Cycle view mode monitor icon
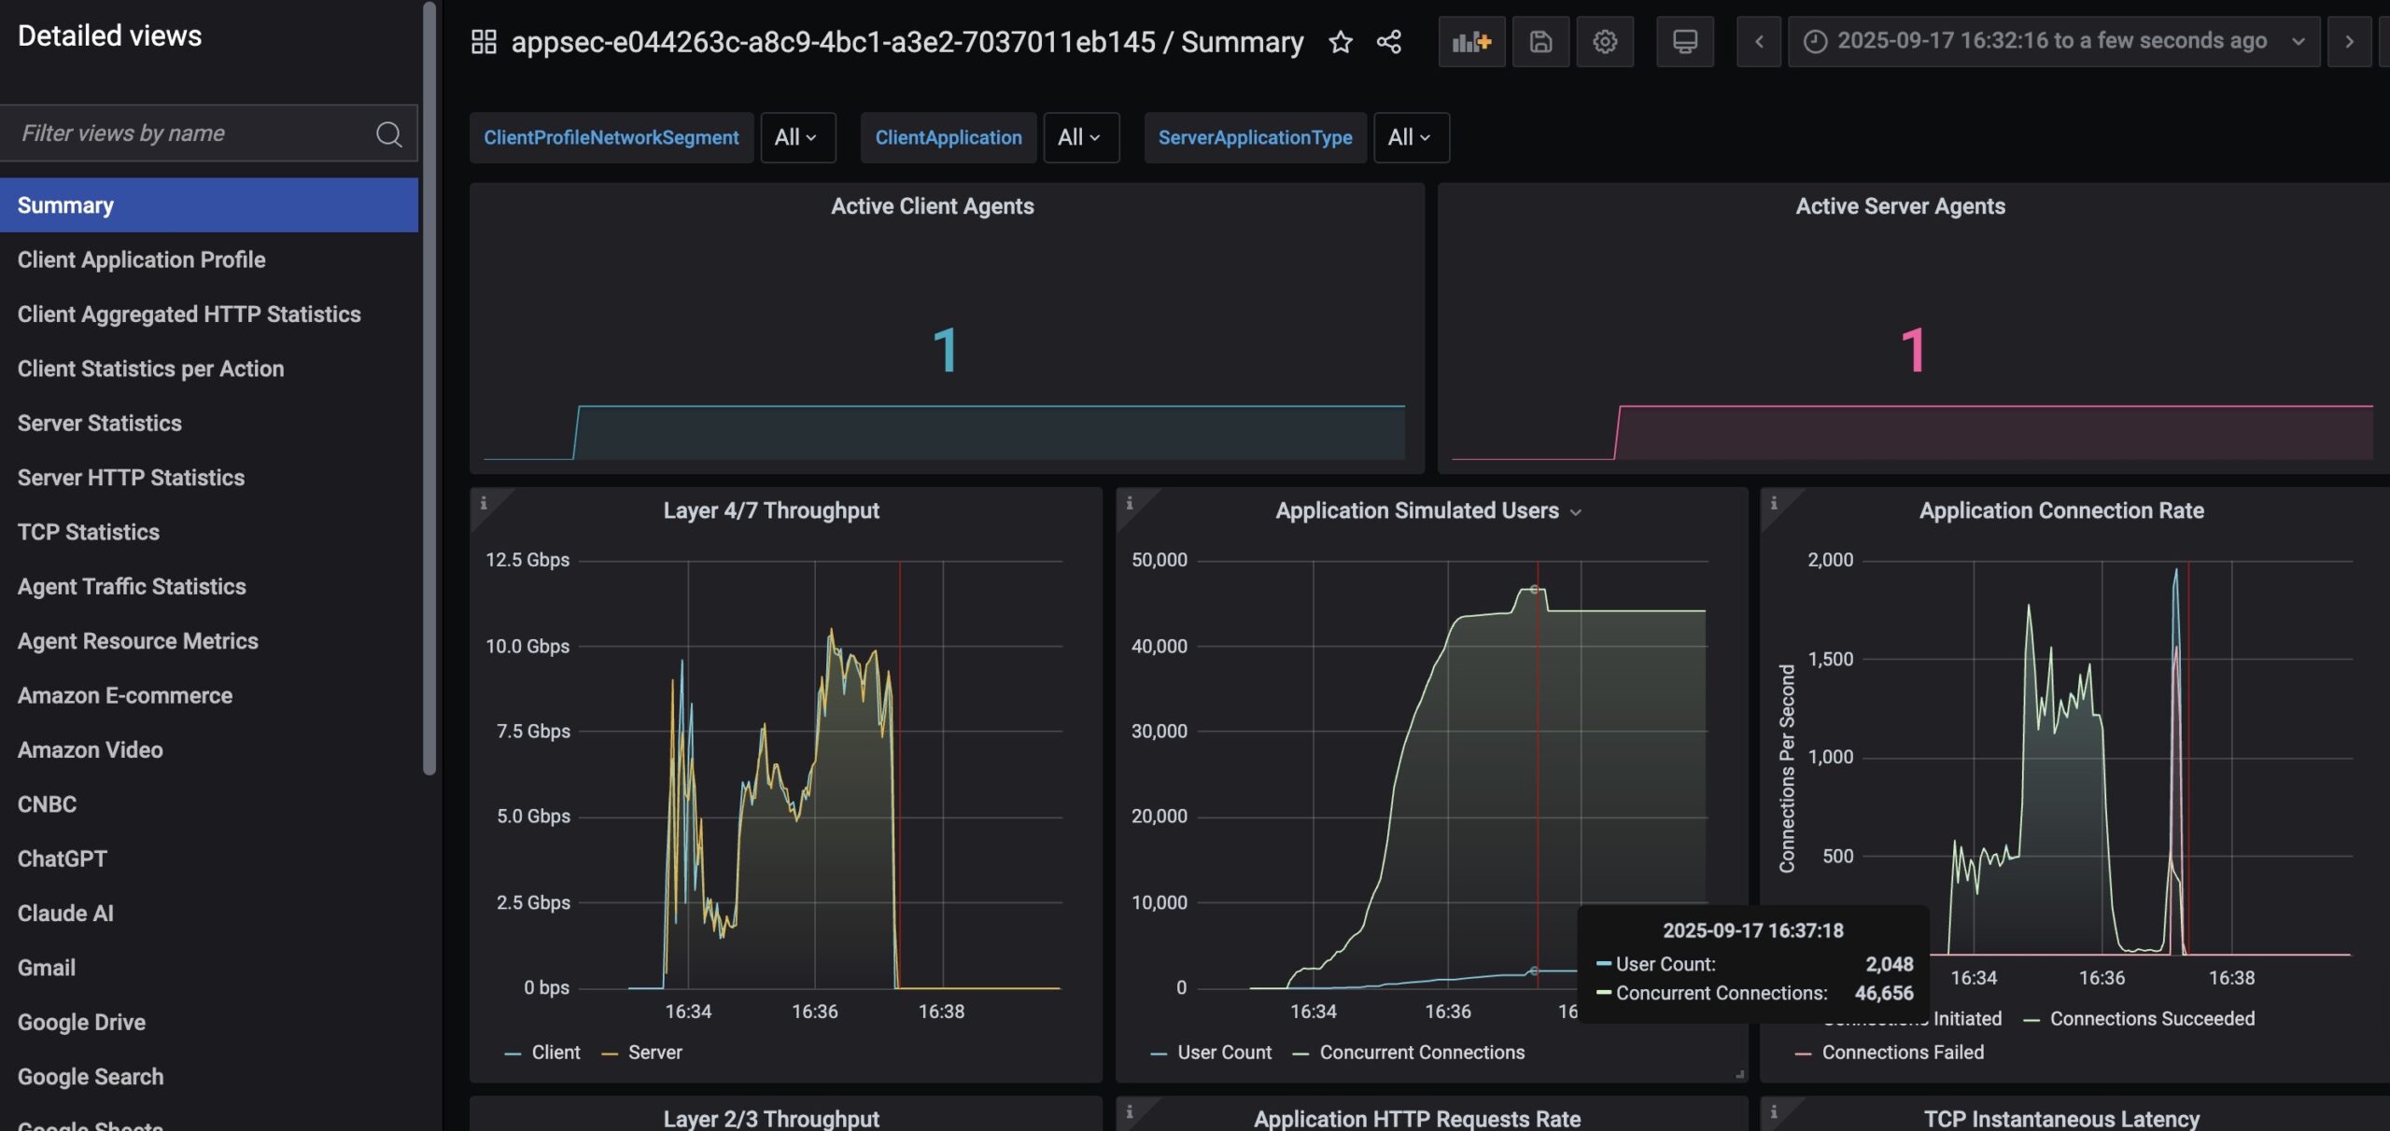Screen dimensions: 2390x1131 [1684, 42]
